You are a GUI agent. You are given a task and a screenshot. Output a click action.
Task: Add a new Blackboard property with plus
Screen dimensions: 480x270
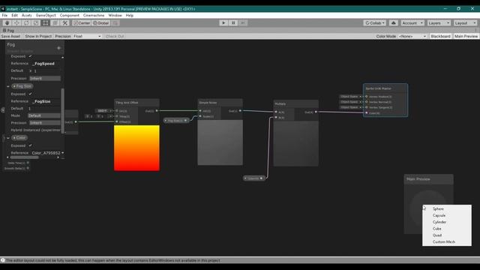(x=58, y=48)
